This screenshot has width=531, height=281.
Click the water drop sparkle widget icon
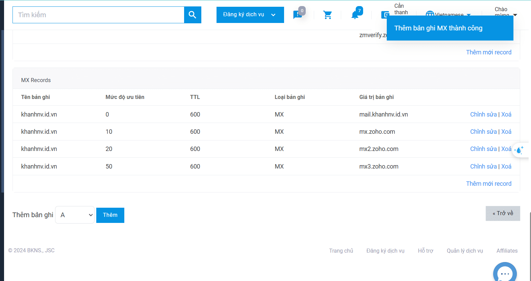click(520, 150)
